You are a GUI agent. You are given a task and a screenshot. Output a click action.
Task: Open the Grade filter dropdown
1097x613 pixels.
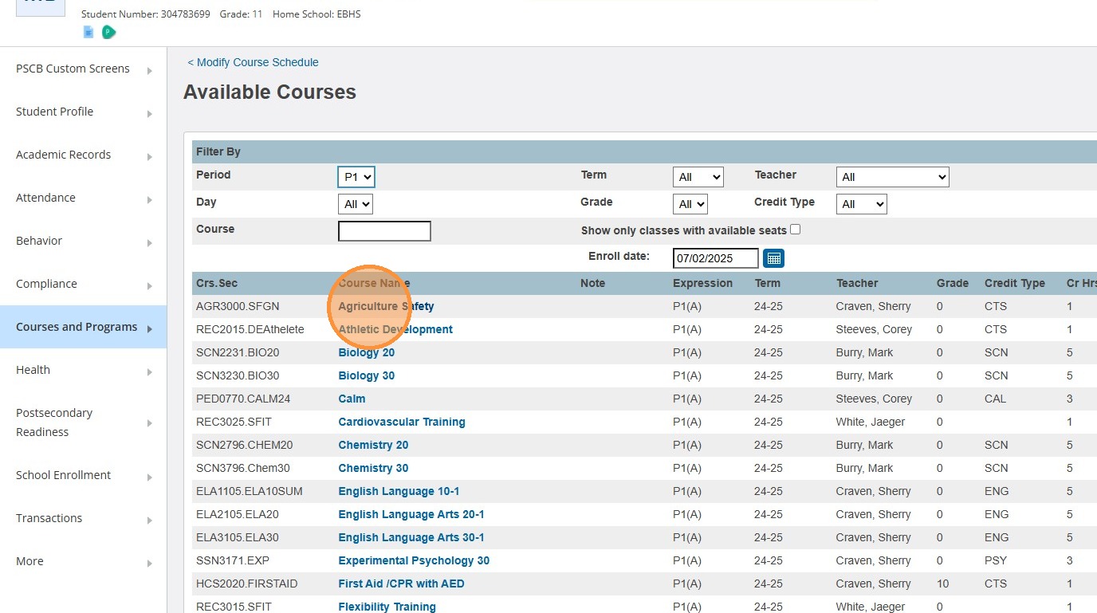click(690, 204)
